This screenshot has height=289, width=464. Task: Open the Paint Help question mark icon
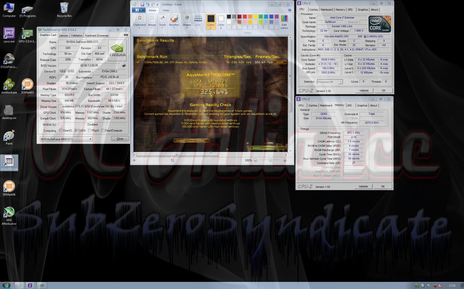click(289, 10)
